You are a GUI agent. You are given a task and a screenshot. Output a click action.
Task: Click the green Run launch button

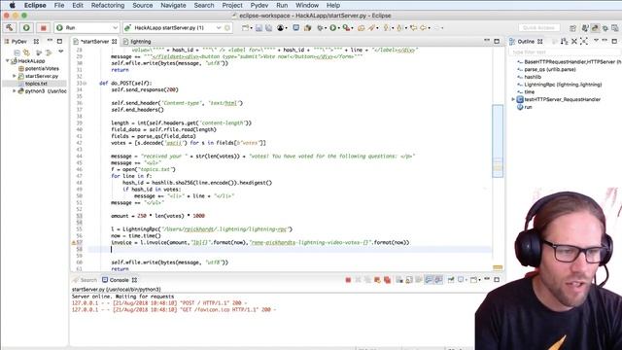point(26,28)
